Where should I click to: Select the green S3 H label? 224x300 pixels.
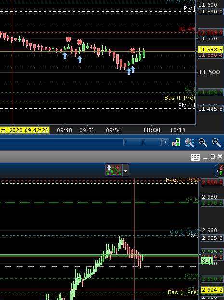pos(192,200)
